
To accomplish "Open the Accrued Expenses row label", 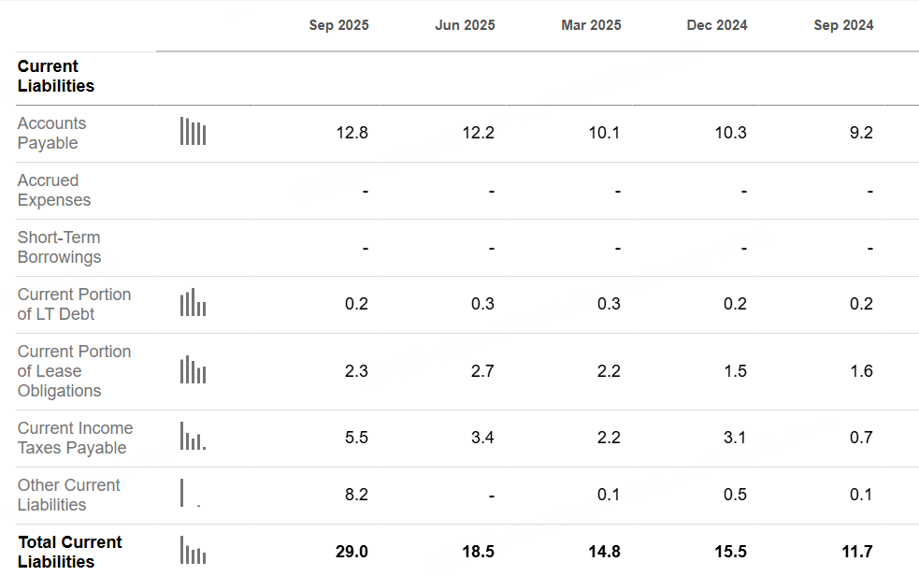I will tap(54, 190).
